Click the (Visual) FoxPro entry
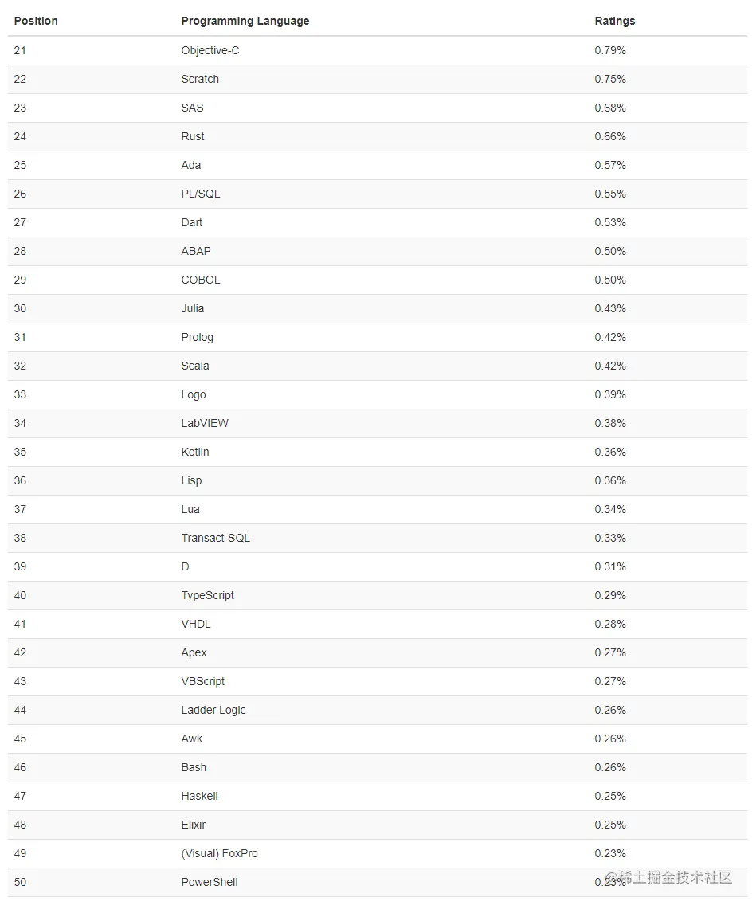 219,853
